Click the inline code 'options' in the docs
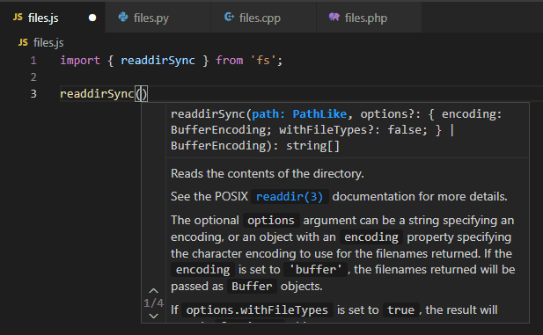 pos(271,221)
